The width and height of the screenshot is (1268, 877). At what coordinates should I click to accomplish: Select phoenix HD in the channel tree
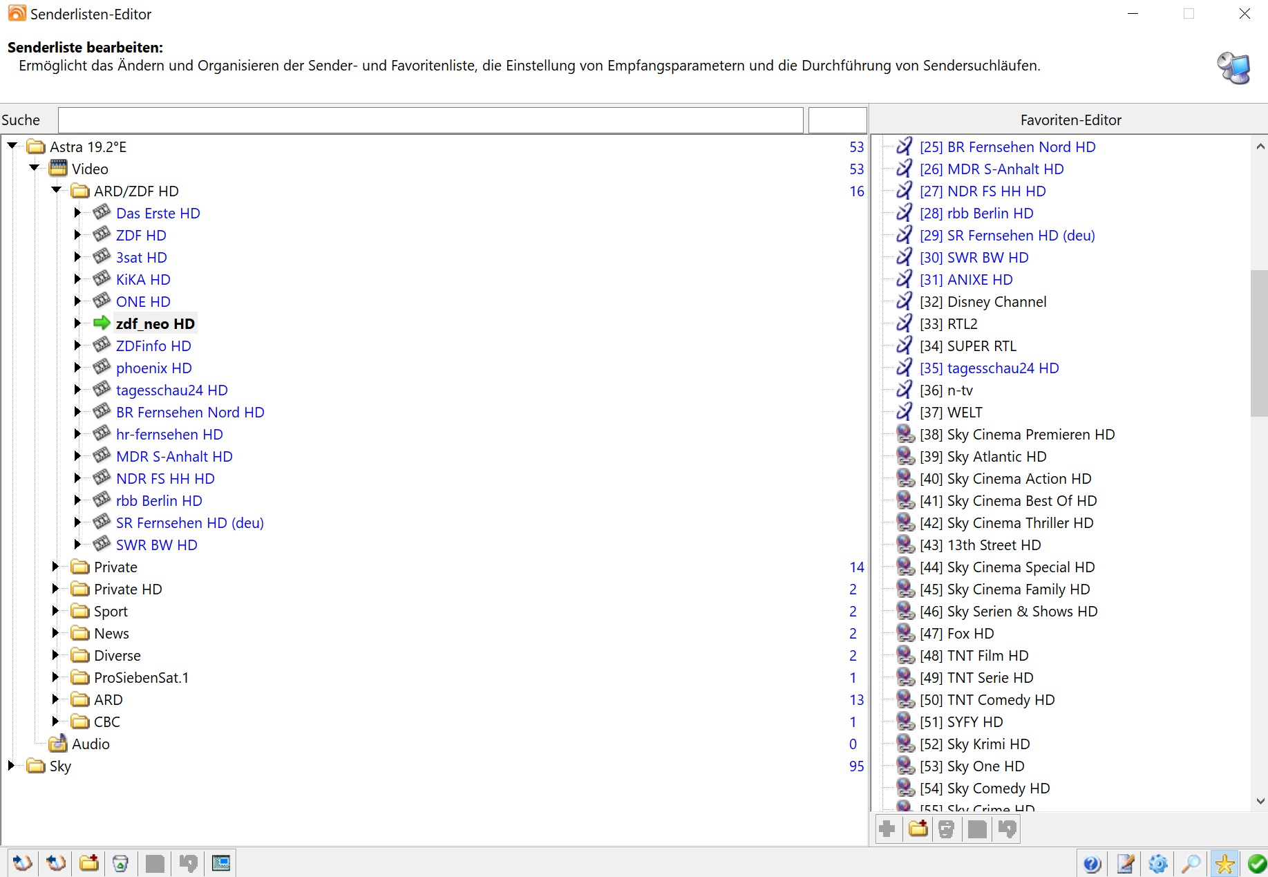pos(154,368)
